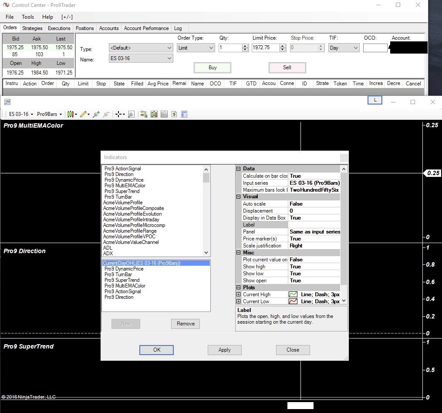Collapse the Data property section

click(x=239, y=169)
